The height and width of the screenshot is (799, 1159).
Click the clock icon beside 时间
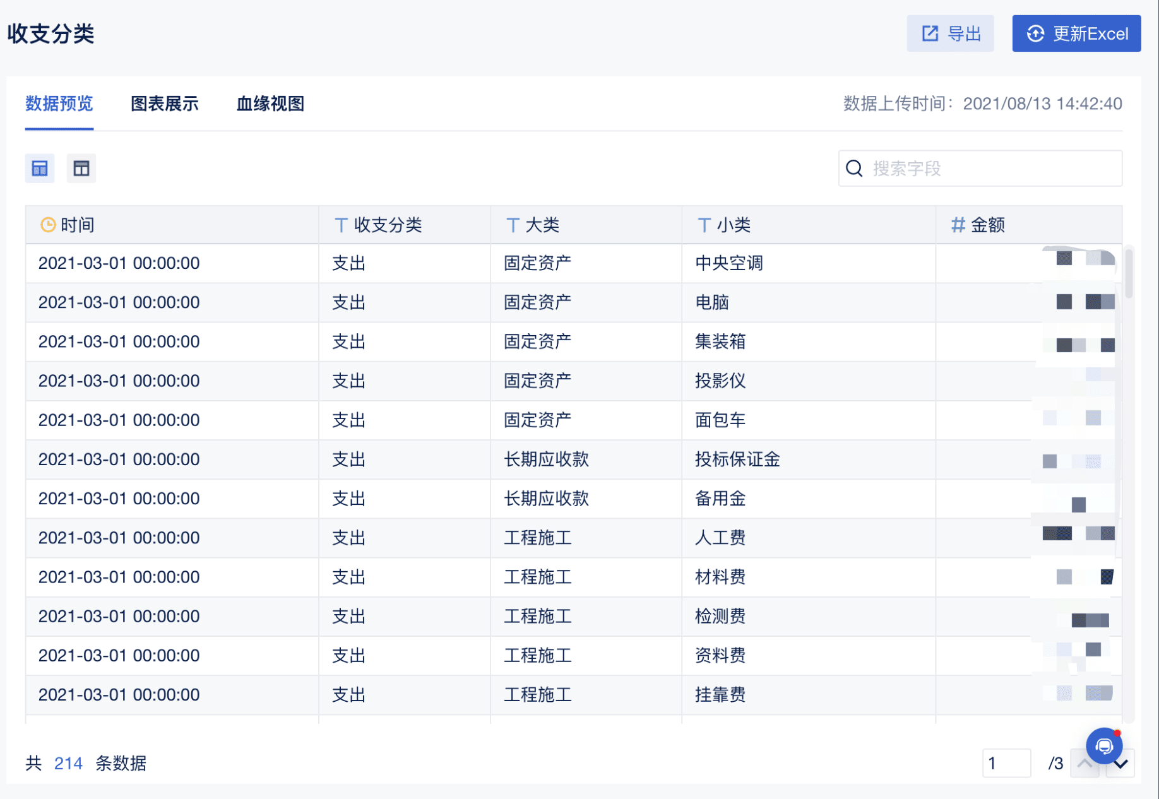pos(48,225)
